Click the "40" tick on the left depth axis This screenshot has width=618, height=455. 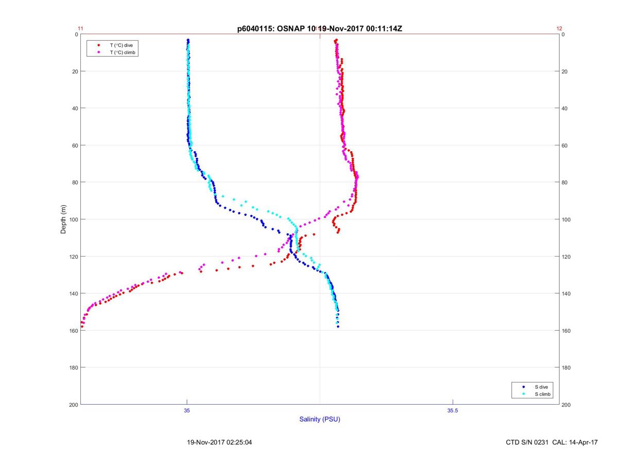(x=75, y=108)
